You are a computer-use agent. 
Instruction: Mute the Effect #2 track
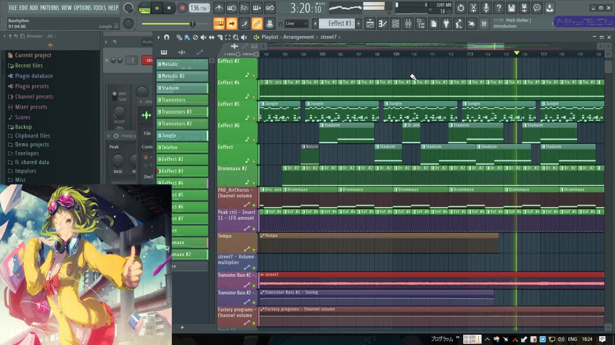click(254, 75)
